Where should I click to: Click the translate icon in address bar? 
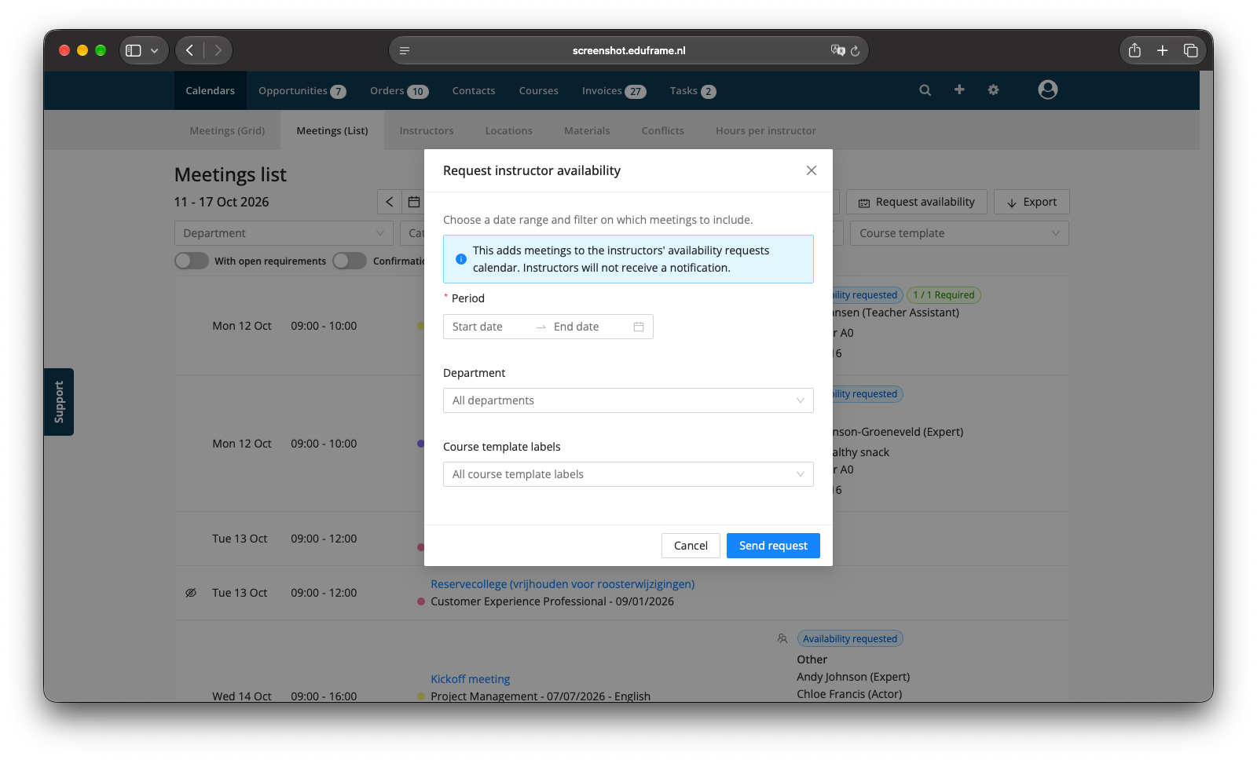[837, 50]
